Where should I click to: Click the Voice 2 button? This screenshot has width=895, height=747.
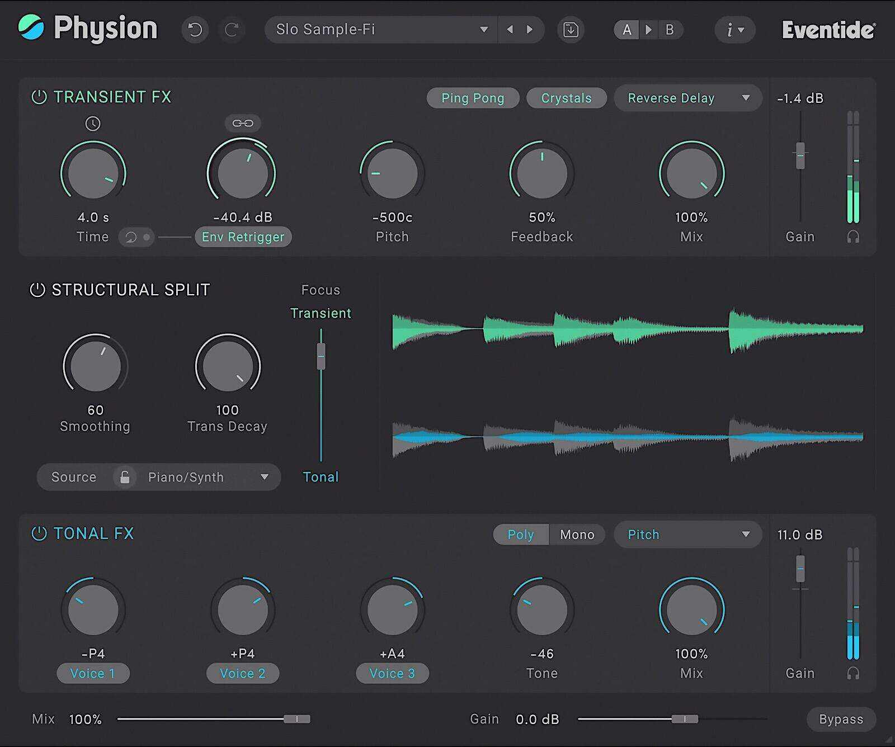point(243,673)
